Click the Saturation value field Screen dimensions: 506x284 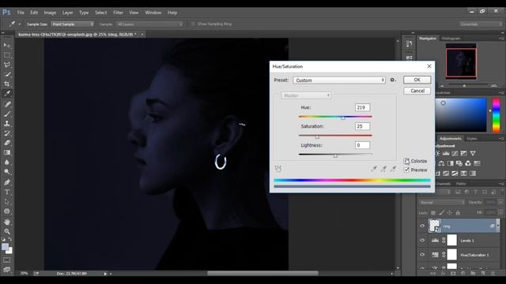362,126
